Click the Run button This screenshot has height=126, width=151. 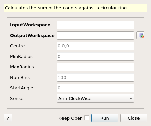(105, 118)
